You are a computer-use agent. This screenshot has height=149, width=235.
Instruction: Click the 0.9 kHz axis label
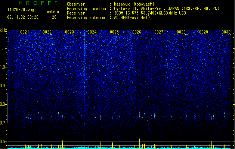click(x=3, y=86)
